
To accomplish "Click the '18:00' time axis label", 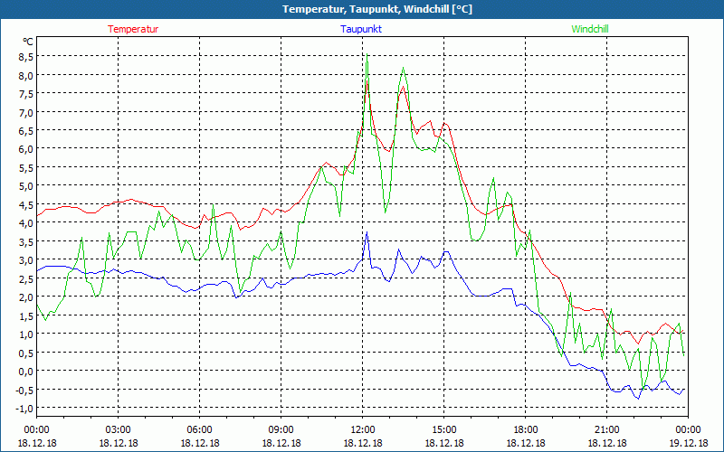I will click(x=526, y=429).
